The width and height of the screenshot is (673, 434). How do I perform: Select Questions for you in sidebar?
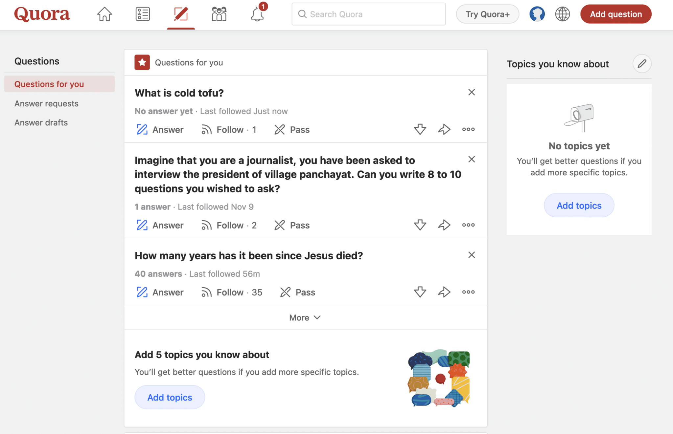pyautogui.click(x=59, y=84)
